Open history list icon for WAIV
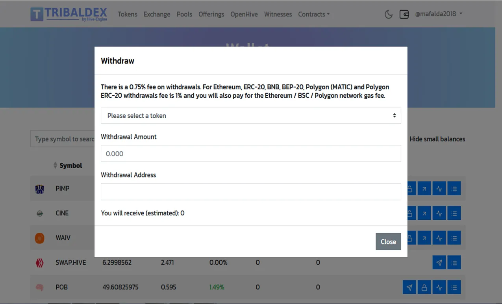This screenshot has width=502, height=304. click(x=454, y=238)
